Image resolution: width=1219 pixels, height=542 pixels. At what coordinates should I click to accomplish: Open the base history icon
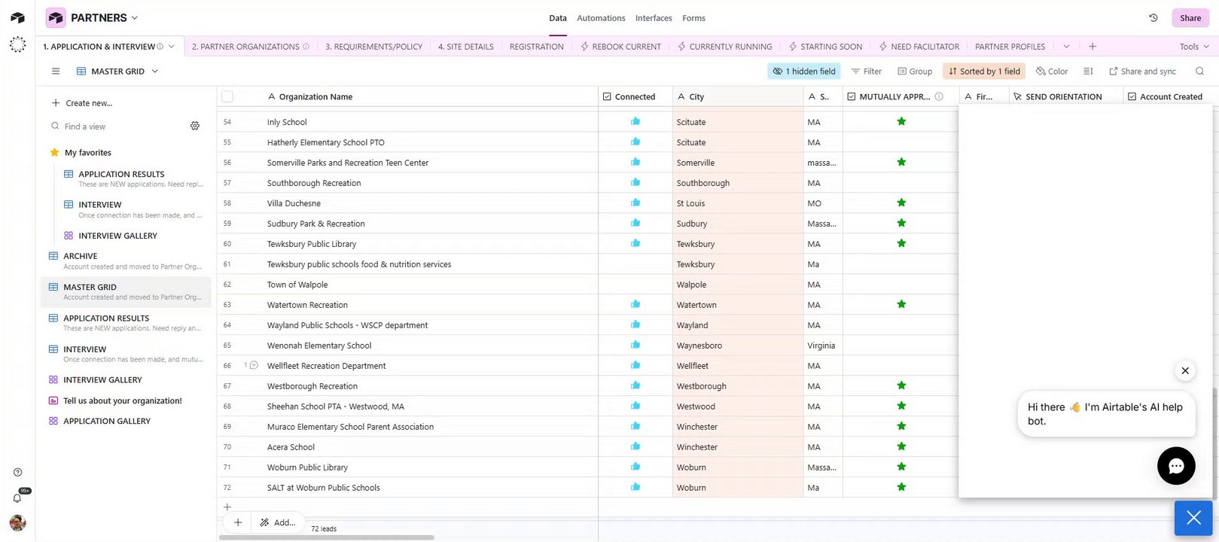(1153, 18)
